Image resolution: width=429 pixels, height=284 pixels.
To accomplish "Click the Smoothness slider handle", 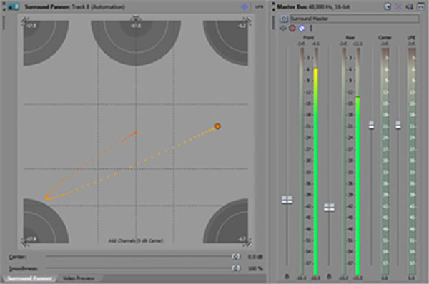I will tap(236, 268).
